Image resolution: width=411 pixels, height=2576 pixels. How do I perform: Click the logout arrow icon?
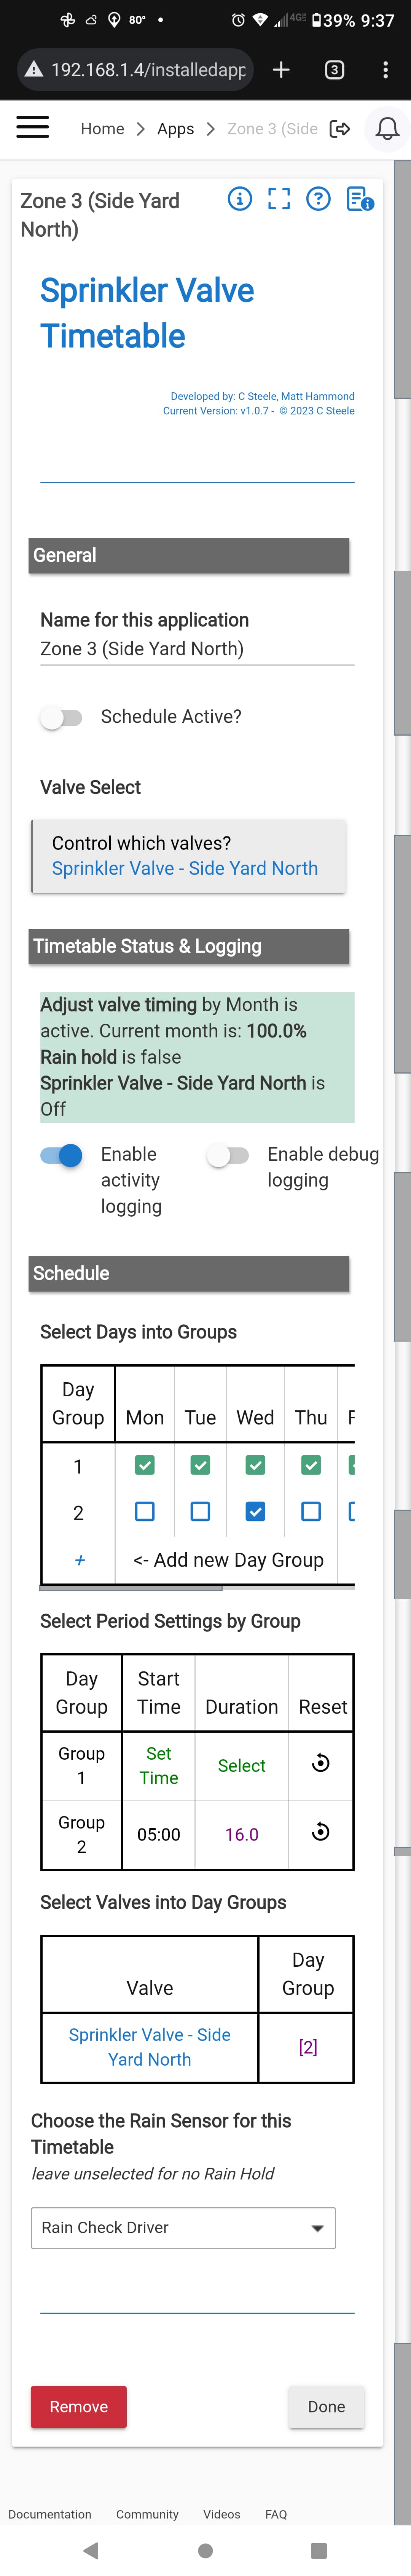point(340,129)
